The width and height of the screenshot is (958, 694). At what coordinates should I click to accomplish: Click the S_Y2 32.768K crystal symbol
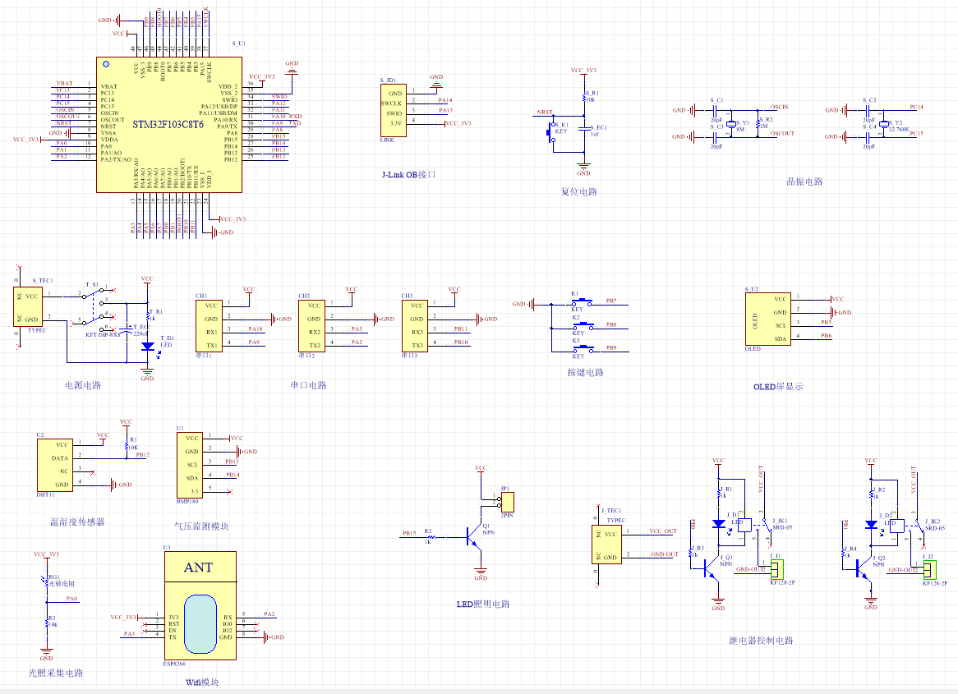click(883, 123)
